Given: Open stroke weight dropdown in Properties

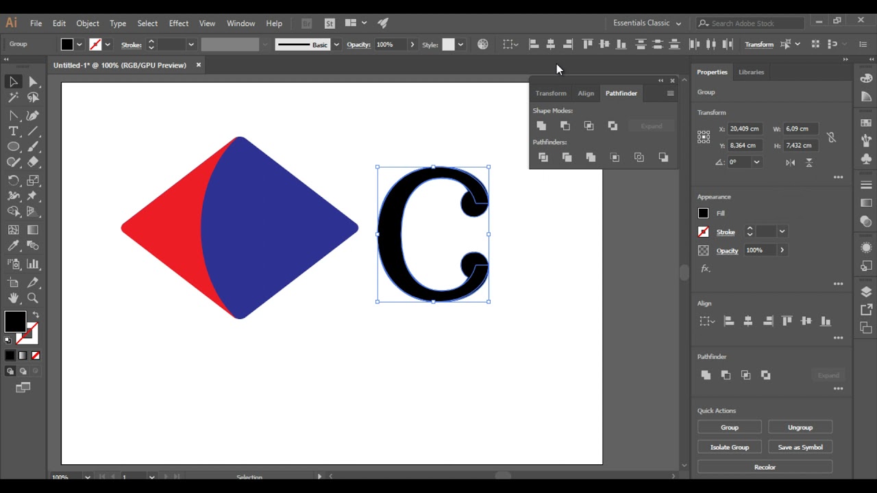Looking at the screenshot, I should click(x=782, y=231).
